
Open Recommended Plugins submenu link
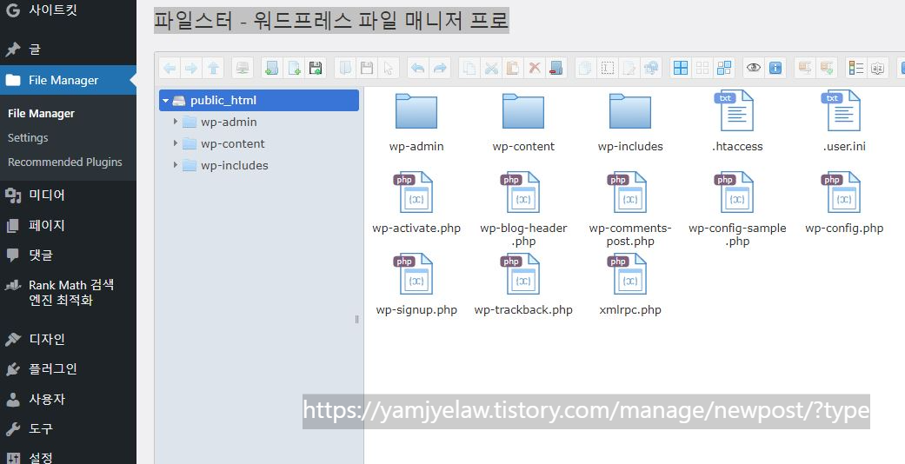pyautogui.click(x=64, y=162)
